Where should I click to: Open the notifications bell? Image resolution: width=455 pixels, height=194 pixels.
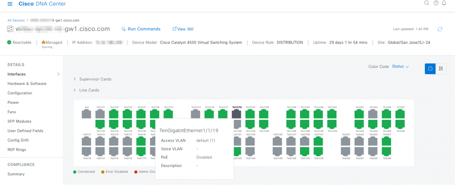pyautogui.click(x=444, y=4)
